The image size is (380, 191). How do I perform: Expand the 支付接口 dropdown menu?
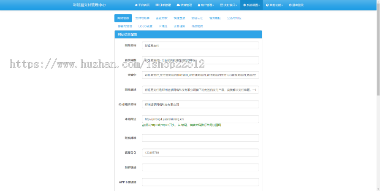228,5
